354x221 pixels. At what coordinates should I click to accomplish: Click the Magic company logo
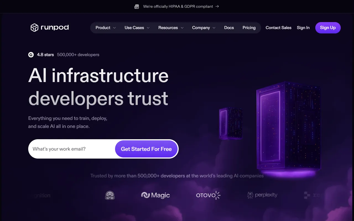pos(155,195)
